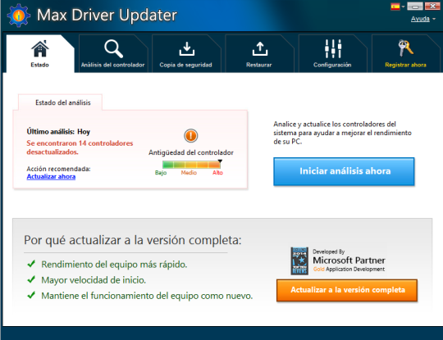Click the 'Por qué actualizar' heading
Viewport: 443px width, 340px height.
(133, 240)
